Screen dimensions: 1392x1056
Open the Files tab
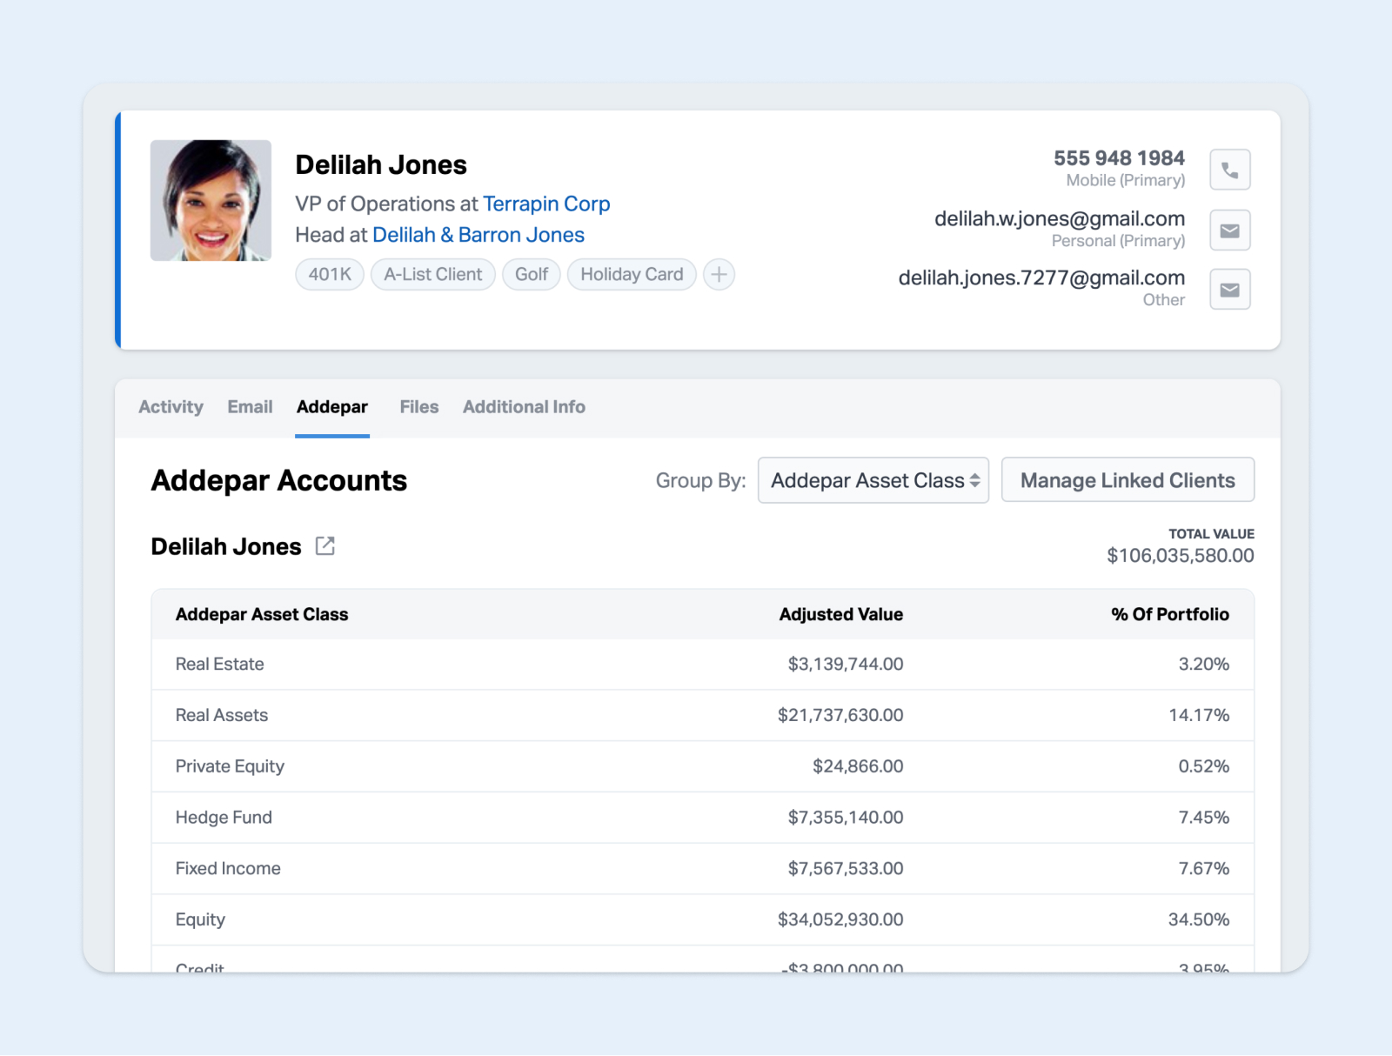tap(418, 407)
